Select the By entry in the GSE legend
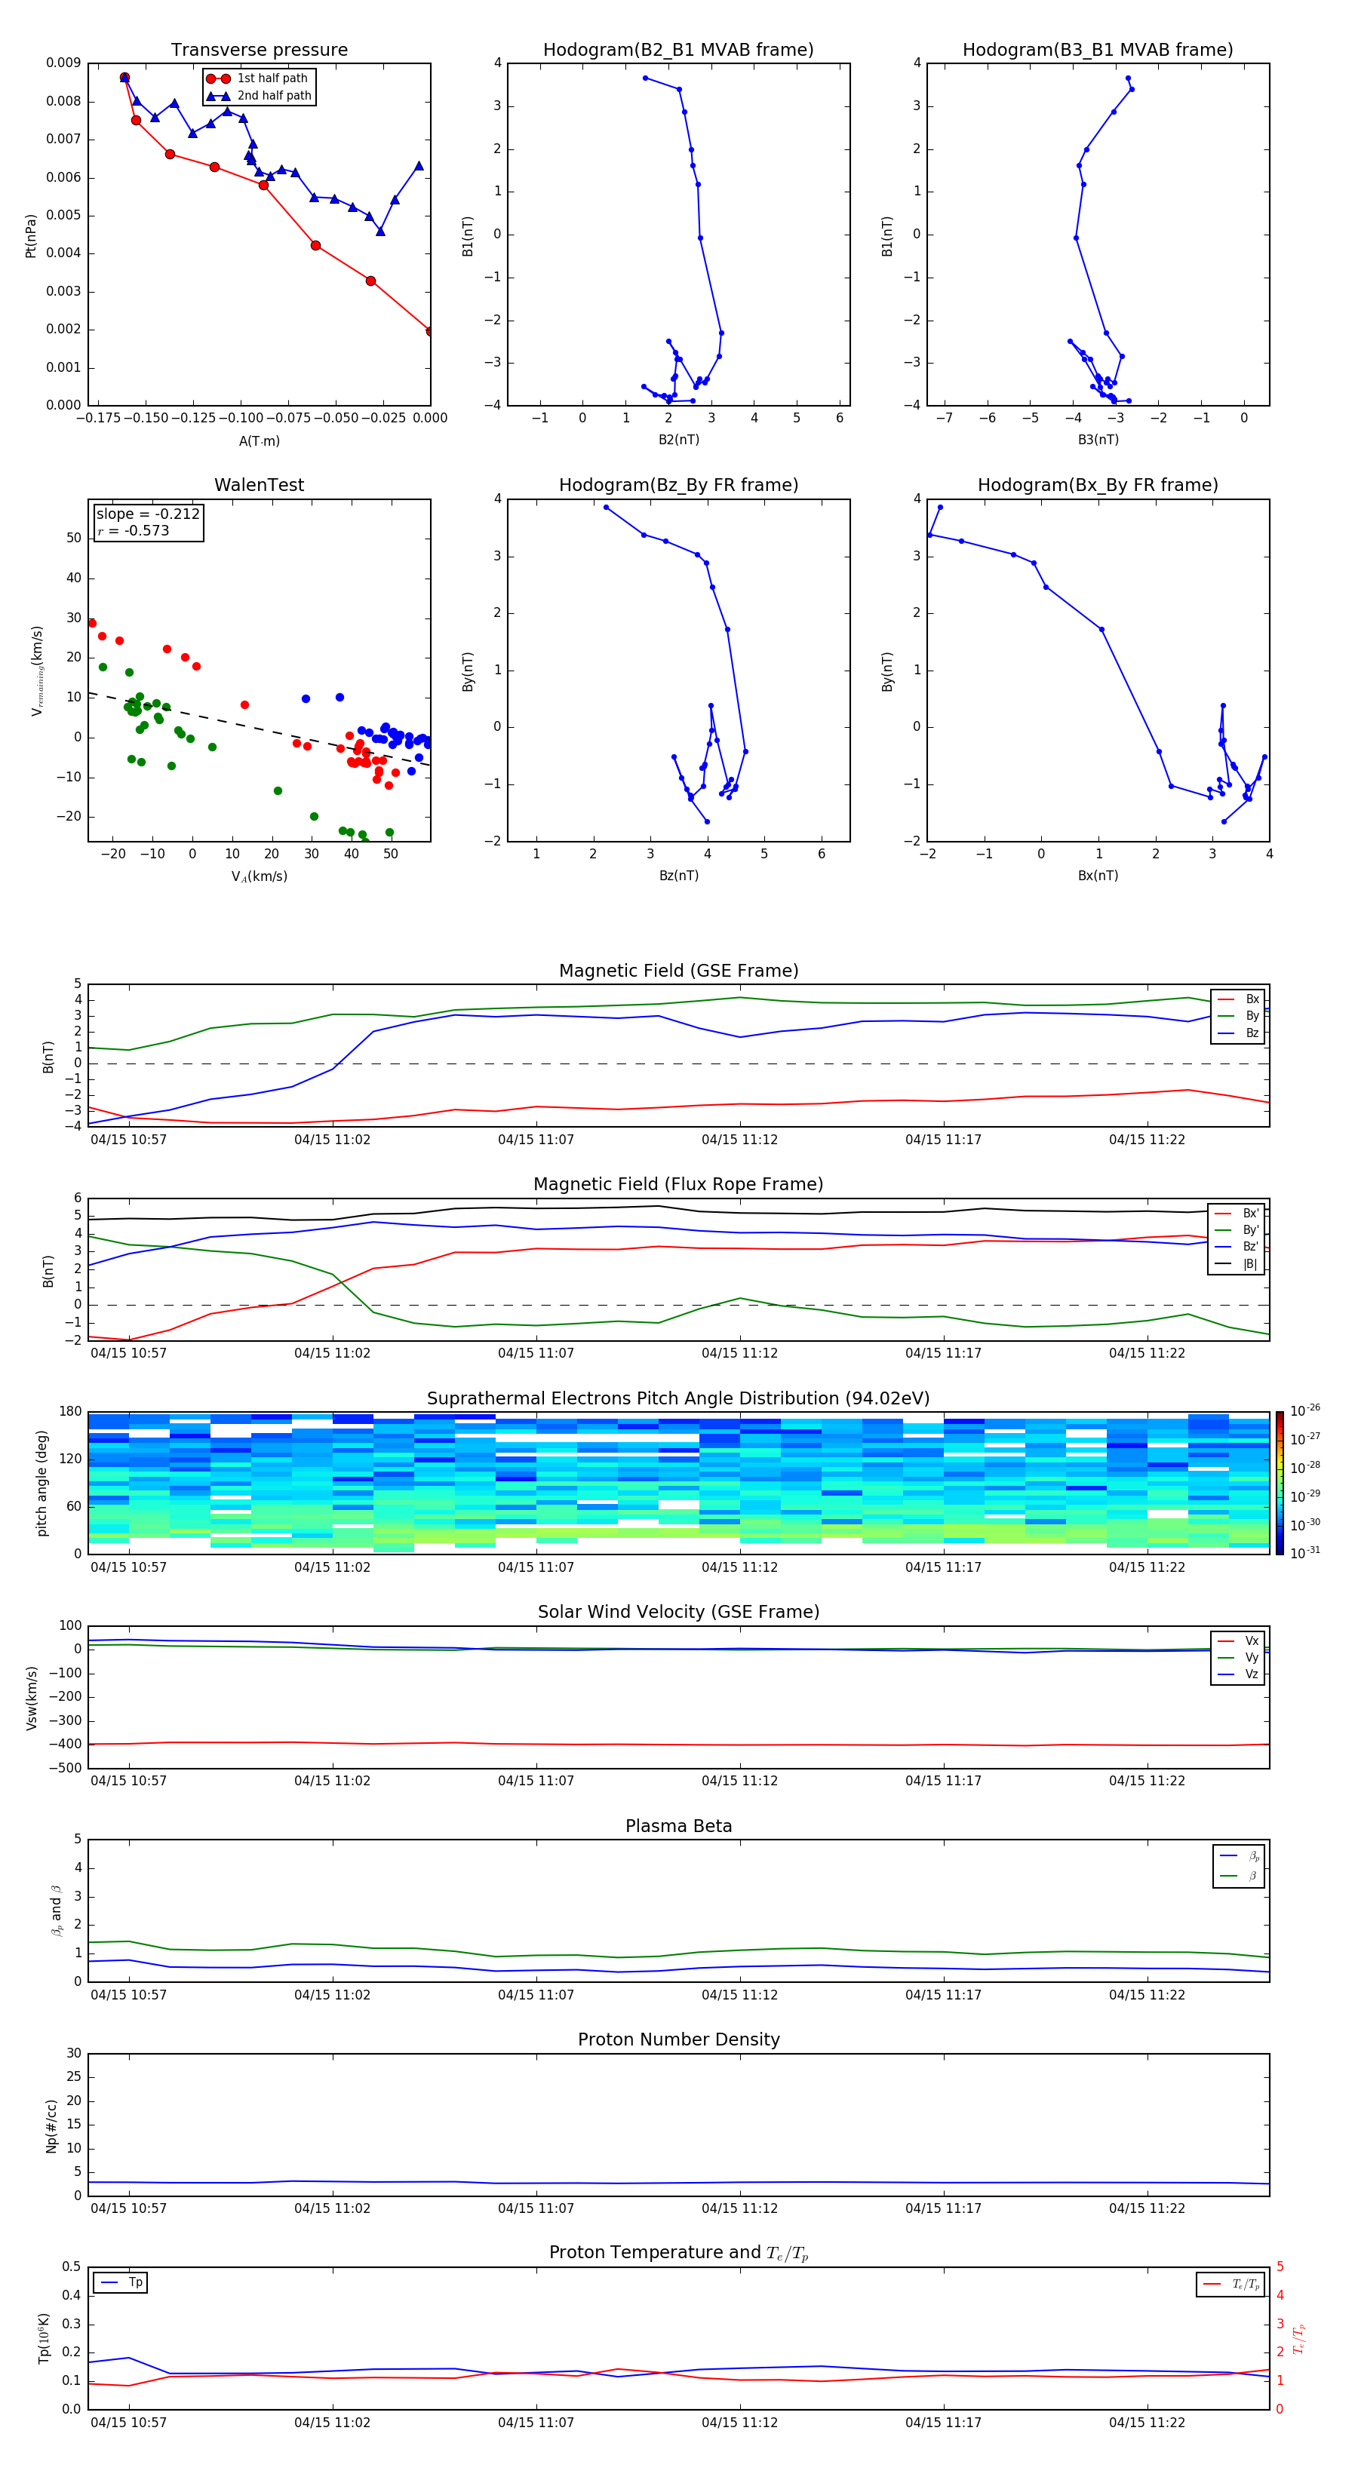 1238,1015
